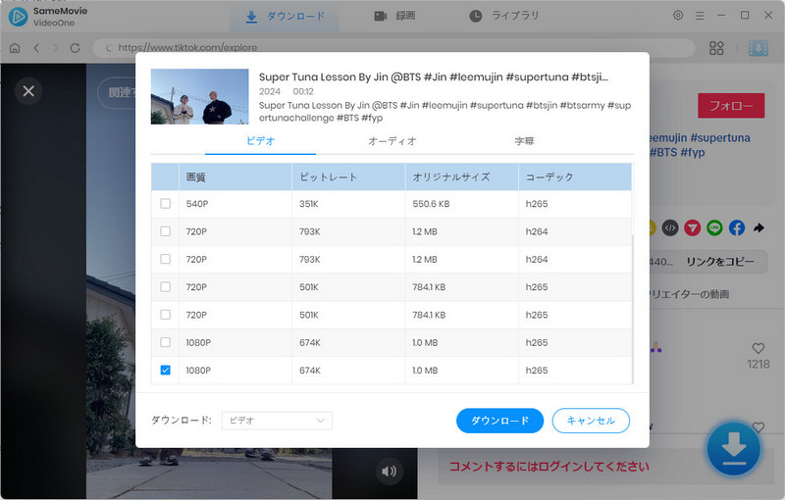Open the ダウンロード type dropdown

277,421
